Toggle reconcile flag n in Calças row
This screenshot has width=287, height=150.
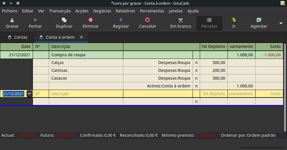(x=196, y=63)
